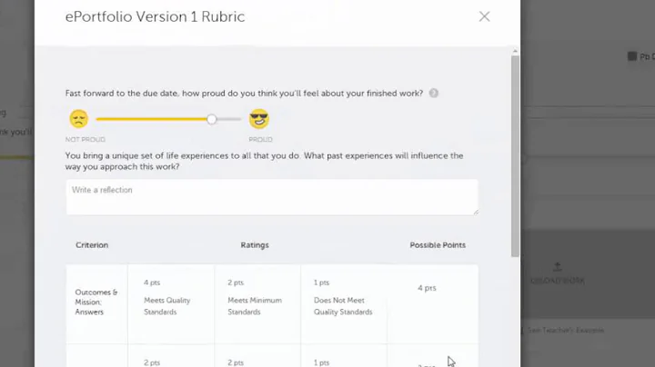Click the grey unfilled end of the pride slider

click(x=230, y=119)
